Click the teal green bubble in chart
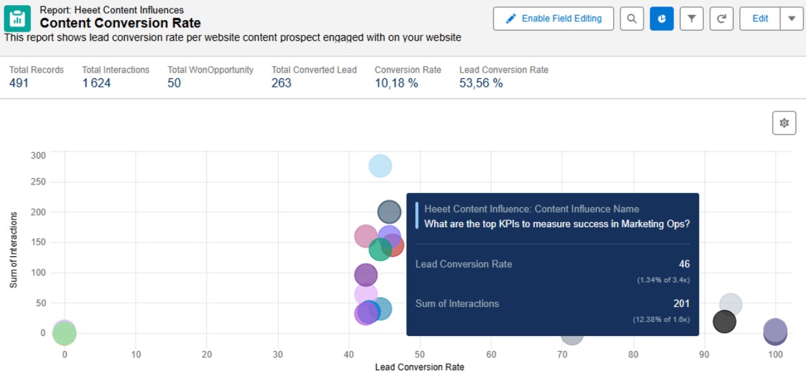 pos(379,250)
